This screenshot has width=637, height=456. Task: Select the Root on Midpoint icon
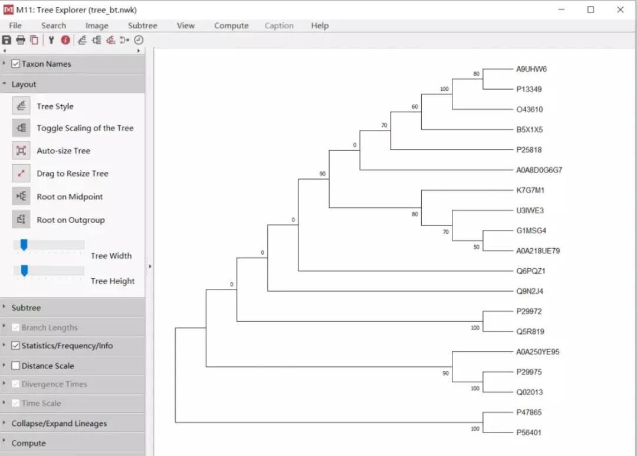[x=21, y=197]
